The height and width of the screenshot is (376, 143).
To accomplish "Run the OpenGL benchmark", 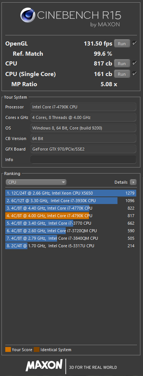I will [x=122, y=44].
